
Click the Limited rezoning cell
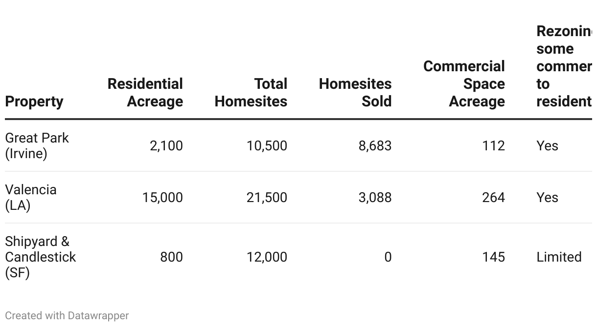[x=559, y=257]
